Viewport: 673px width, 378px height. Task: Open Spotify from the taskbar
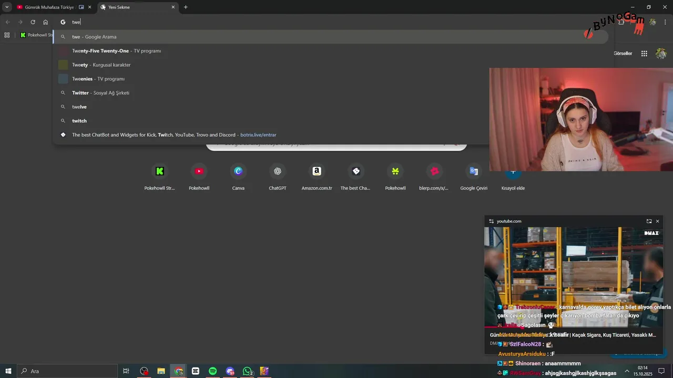pos(212,371)
